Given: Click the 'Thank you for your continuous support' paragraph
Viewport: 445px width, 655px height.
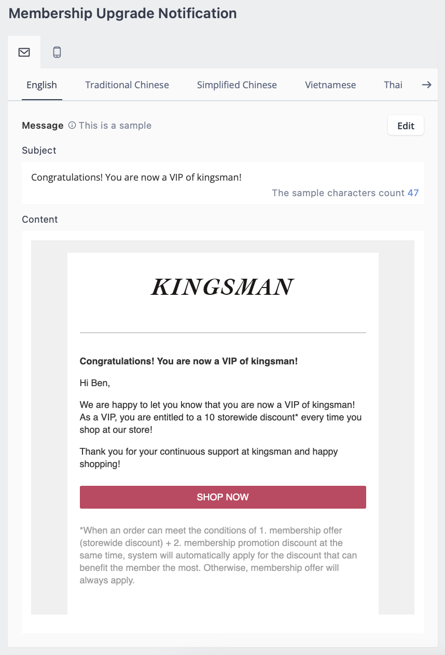Looking at the screenshot, I should (x=209, y=458).
